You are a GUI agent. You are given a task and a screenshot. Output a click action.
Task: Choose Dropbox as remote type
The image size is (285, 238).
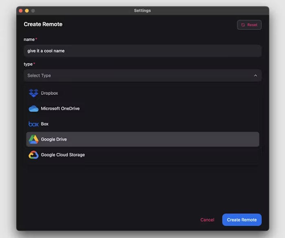(142, 93)
